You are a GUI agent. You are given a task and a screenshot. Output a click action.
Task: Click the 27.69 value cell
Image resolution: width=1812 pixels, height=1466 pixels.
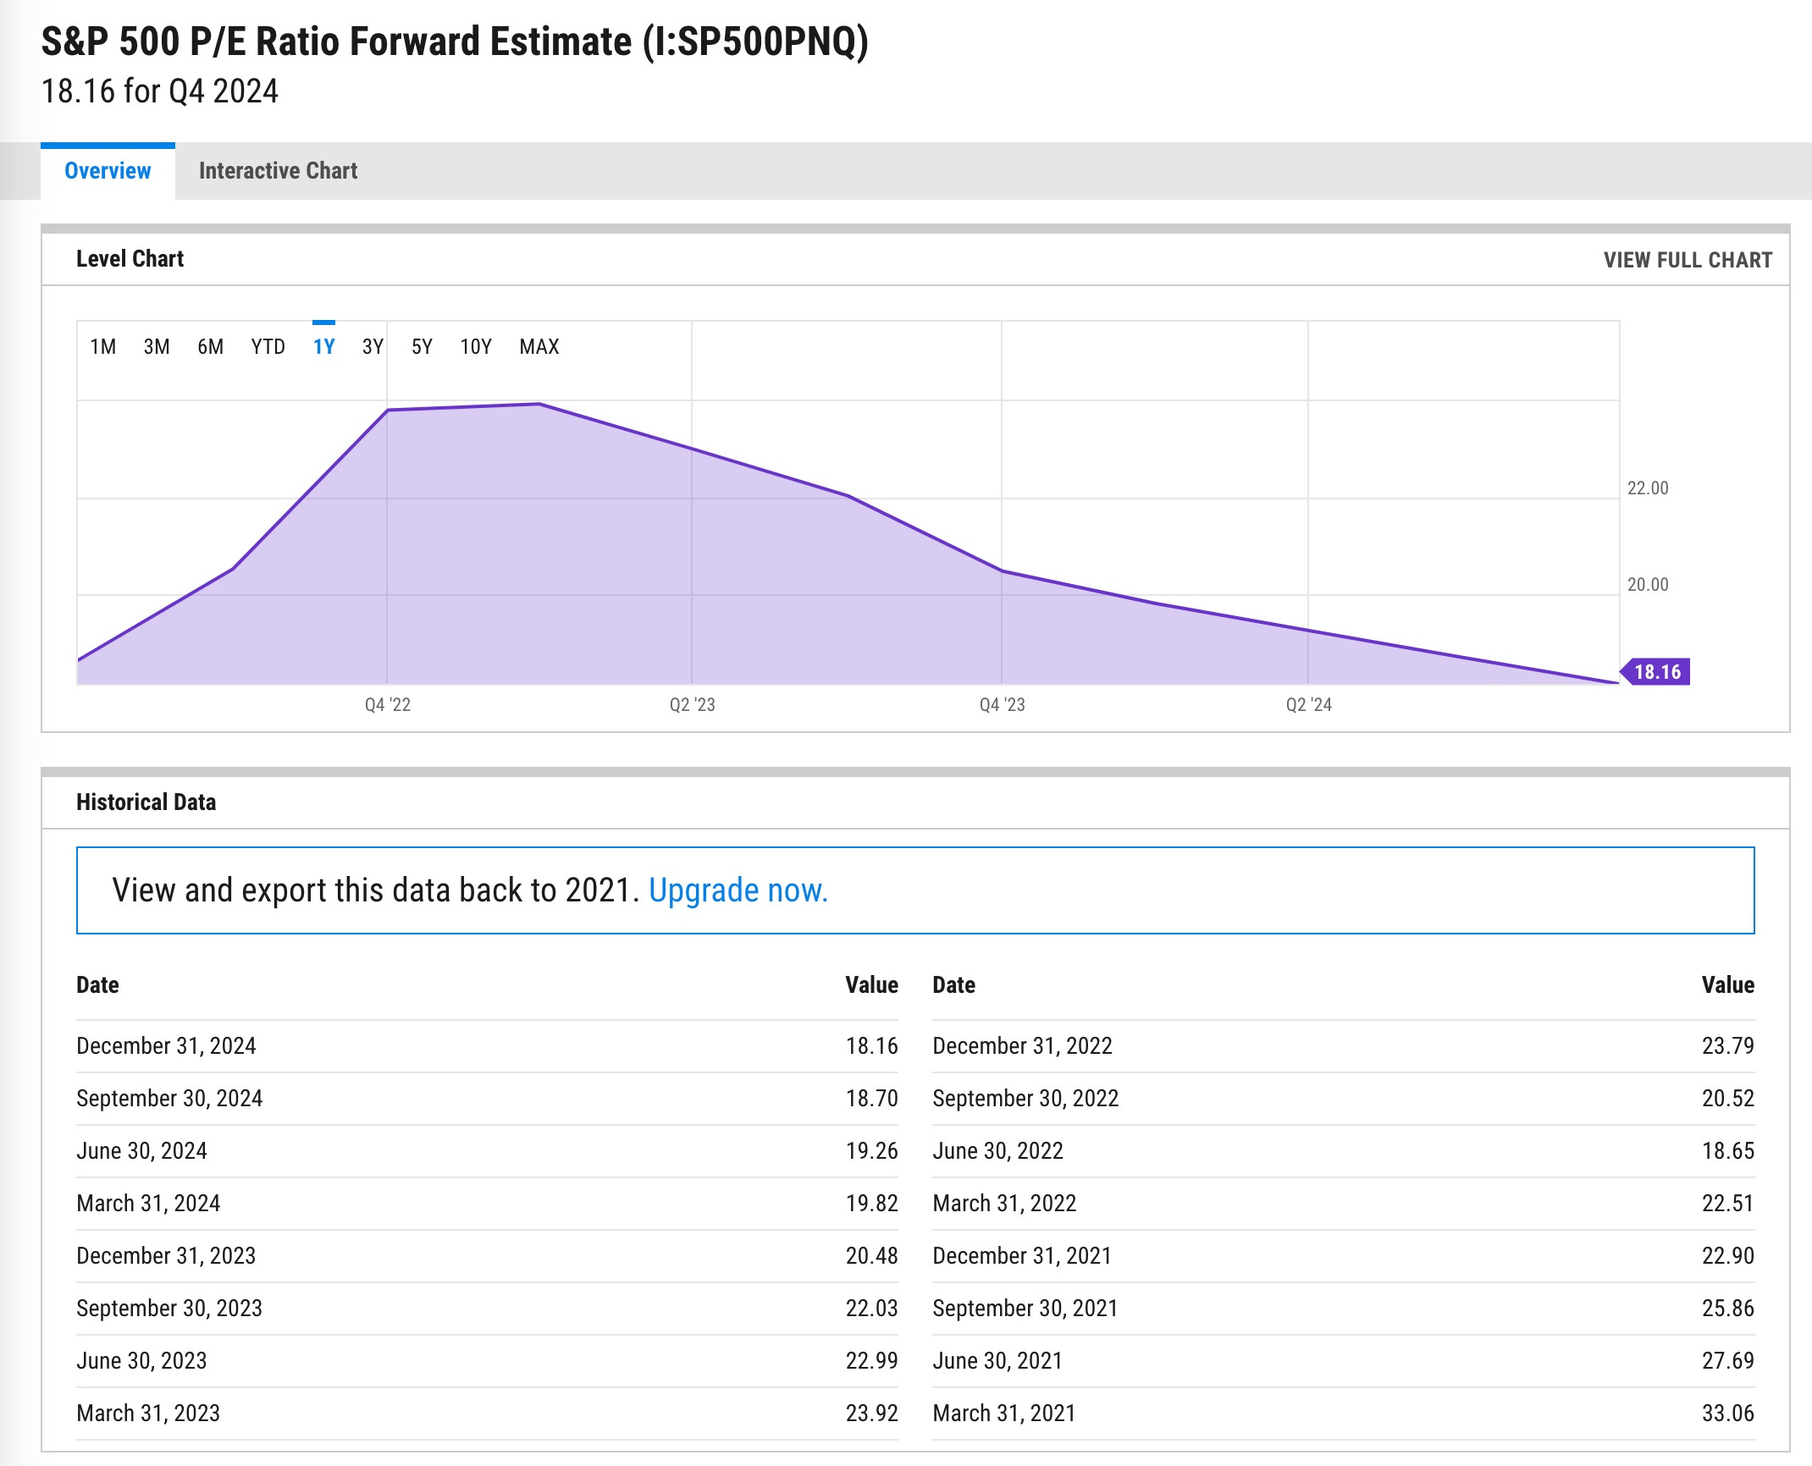click(1728, 1361)
